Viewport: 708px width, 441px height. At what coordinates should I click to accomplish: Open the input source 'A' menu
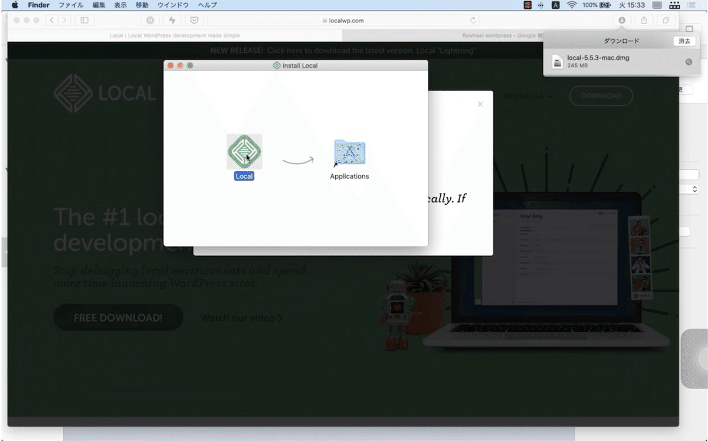(555, 5)
